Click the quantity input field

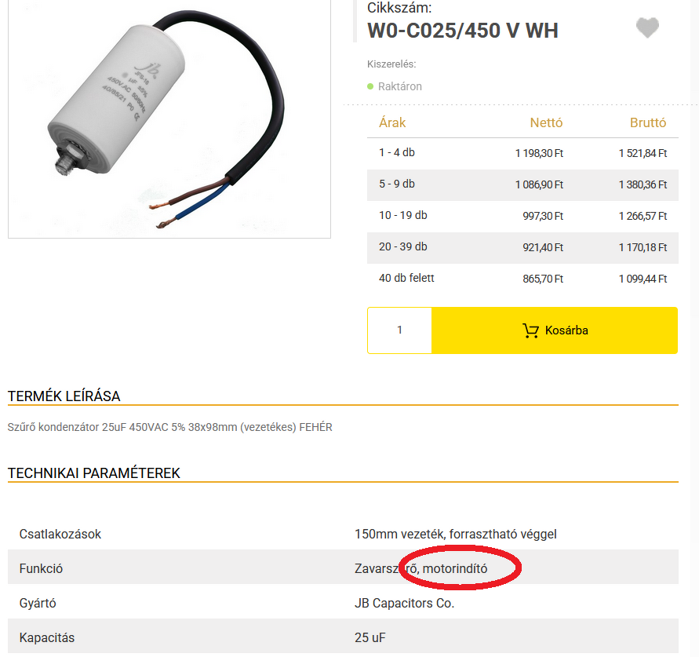[x=399, y=330]
